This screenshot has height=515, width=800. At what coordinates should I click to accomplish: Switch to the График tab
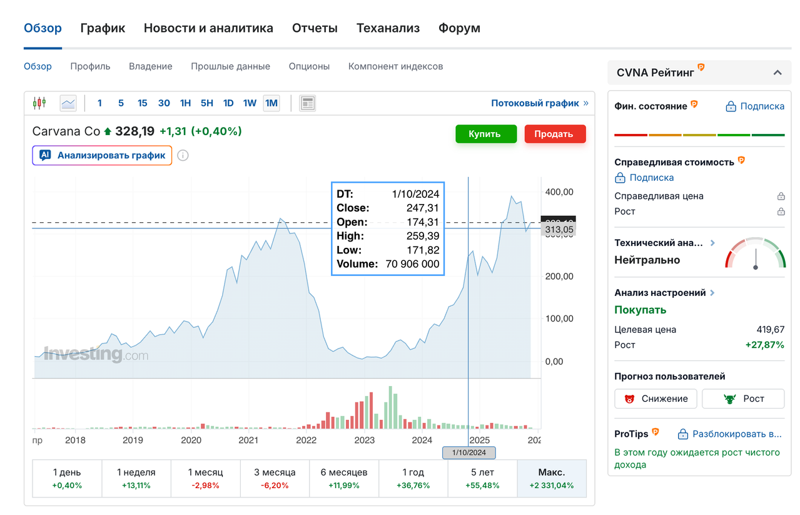coord(103,28)
